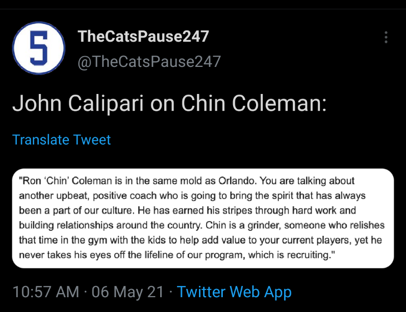Click the 10:57 AM timestamp

[46, 292]
